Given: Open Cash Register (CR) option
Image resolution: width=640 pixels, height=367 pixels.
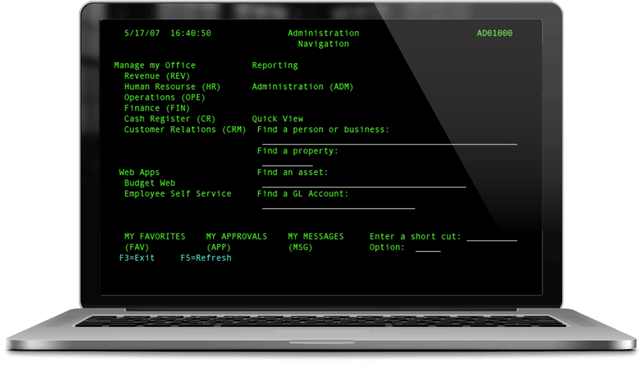Looking at the screenshot, I should tap(169, 119).
